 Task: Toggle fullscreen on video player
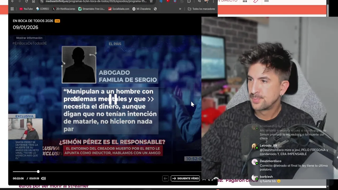[x=210, y=179]
